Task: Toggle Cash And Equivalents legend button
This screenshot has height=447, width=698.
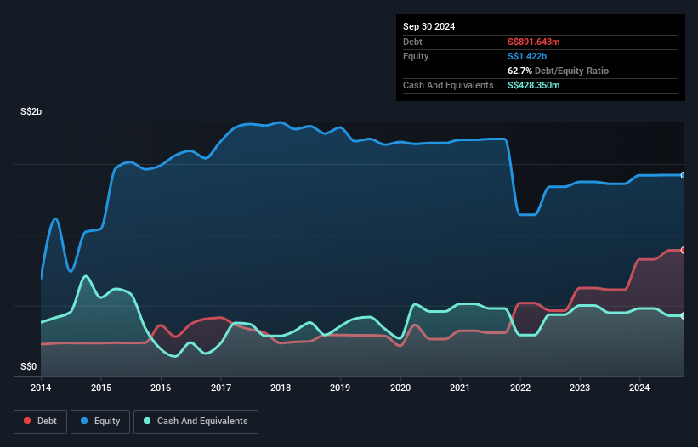Action: [196, 422]
